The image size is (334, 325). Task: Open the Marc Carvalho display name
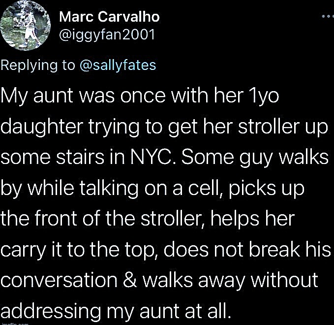[109, 17]
